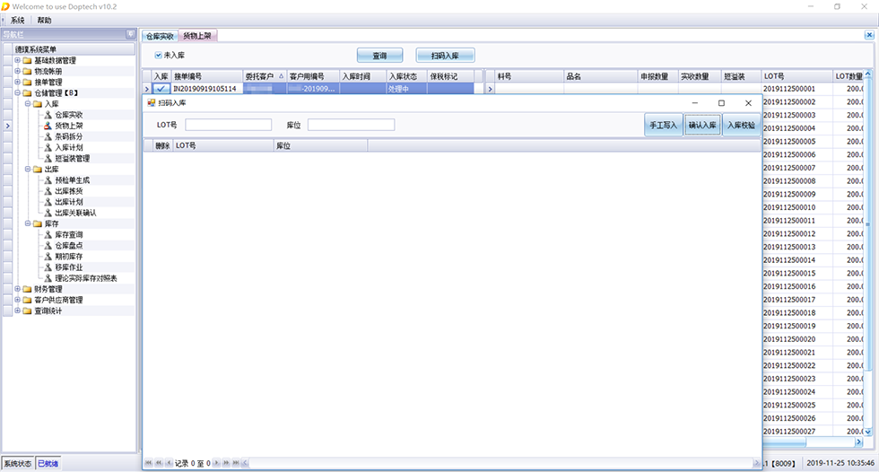Click the 删除 column header in dialog
This screenshot has width=879, height=472.
[162, 145]
